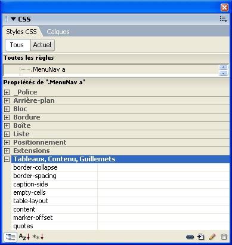Expand the Liste category
Viewport: 232px width, 245px height.
tap(7, 134)
